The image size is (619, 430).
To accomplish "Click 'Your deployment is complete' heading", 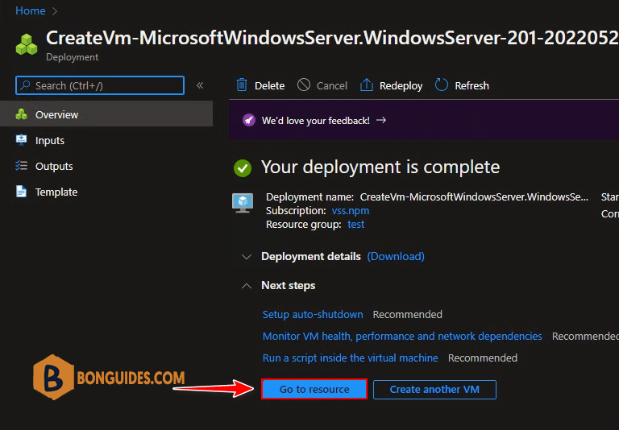I will tap(380, 167).
